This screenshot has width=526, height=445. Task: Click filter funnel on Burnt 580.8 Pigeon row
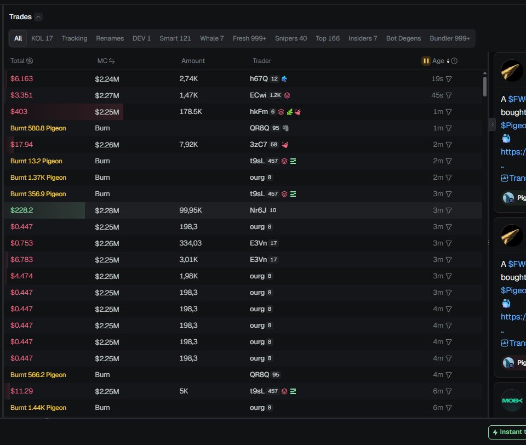449,128
